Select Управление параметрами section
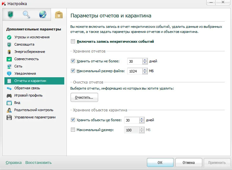This screenshot has width=232, height=170. pos(34,117)
